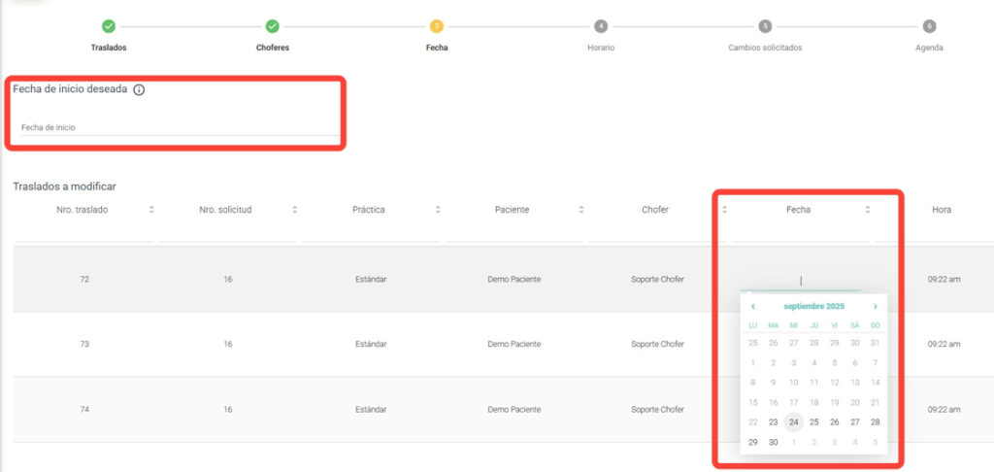This screenshot has width=994, height=472.
Task: Jump to the Agenda step
Action: click(929, 26)
